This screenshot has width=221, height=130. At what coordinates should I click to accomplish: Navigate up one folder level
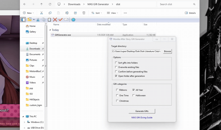click(41, 4)
